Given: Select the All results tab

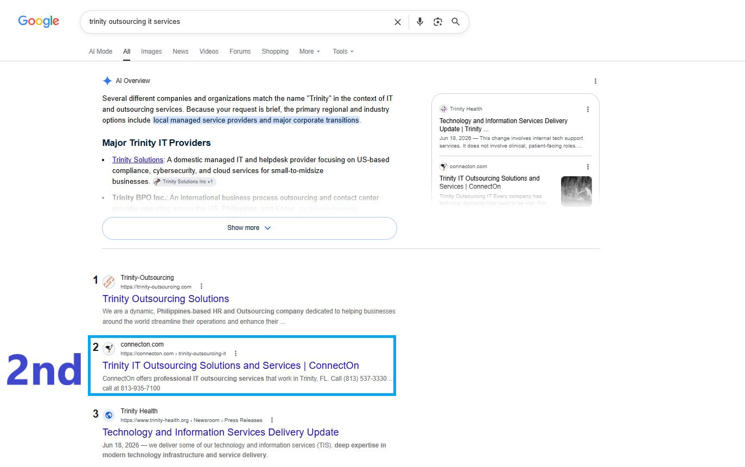Looking at the screenshot, I should pos(126,52).
